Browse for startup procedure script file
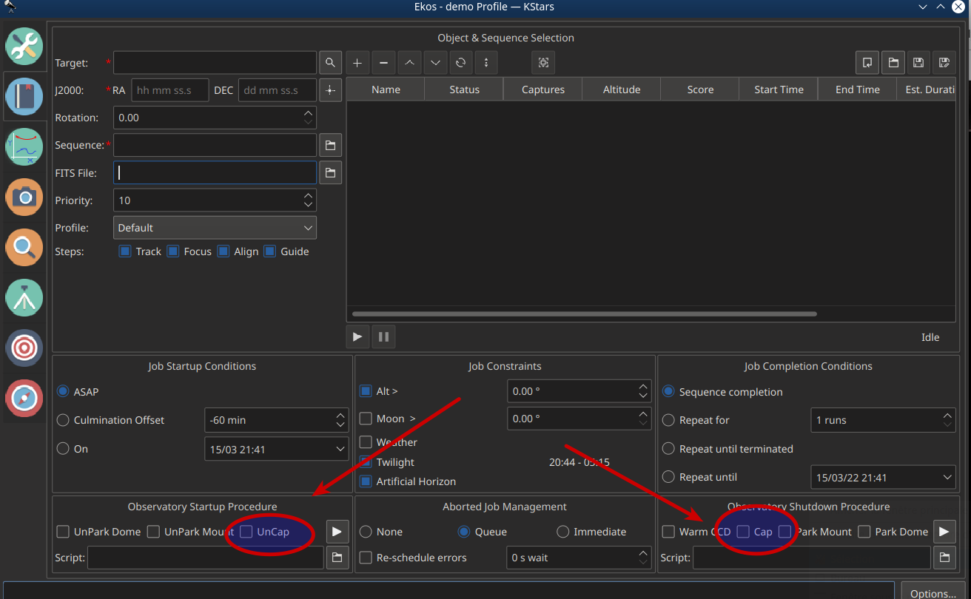The height and width of the screenshot is (599, 971). [337, 558]
